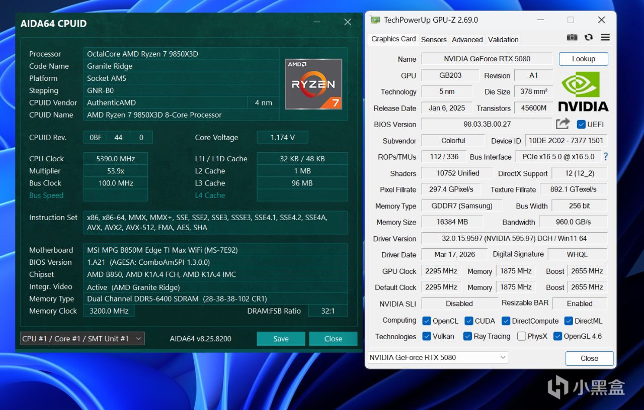The width and height of the screenshot is (644, 410).
Task: Click the Digital Signature value WHQL
Action: [x=577, y=255]
